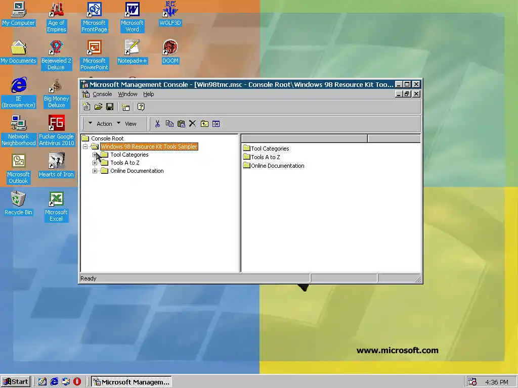518x388 pixels.
Task: Select My Computer desktop icon
Action: coord(18,14)
